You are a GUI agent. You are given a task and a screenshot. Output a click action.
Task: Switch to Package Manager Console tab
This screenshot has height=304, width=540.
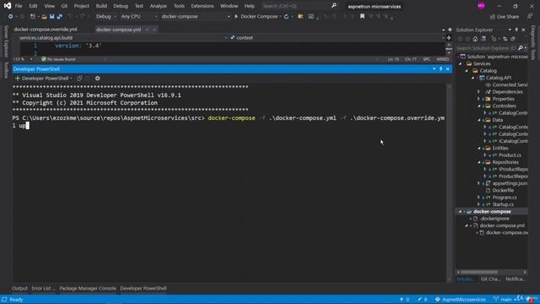pos(88,289)
